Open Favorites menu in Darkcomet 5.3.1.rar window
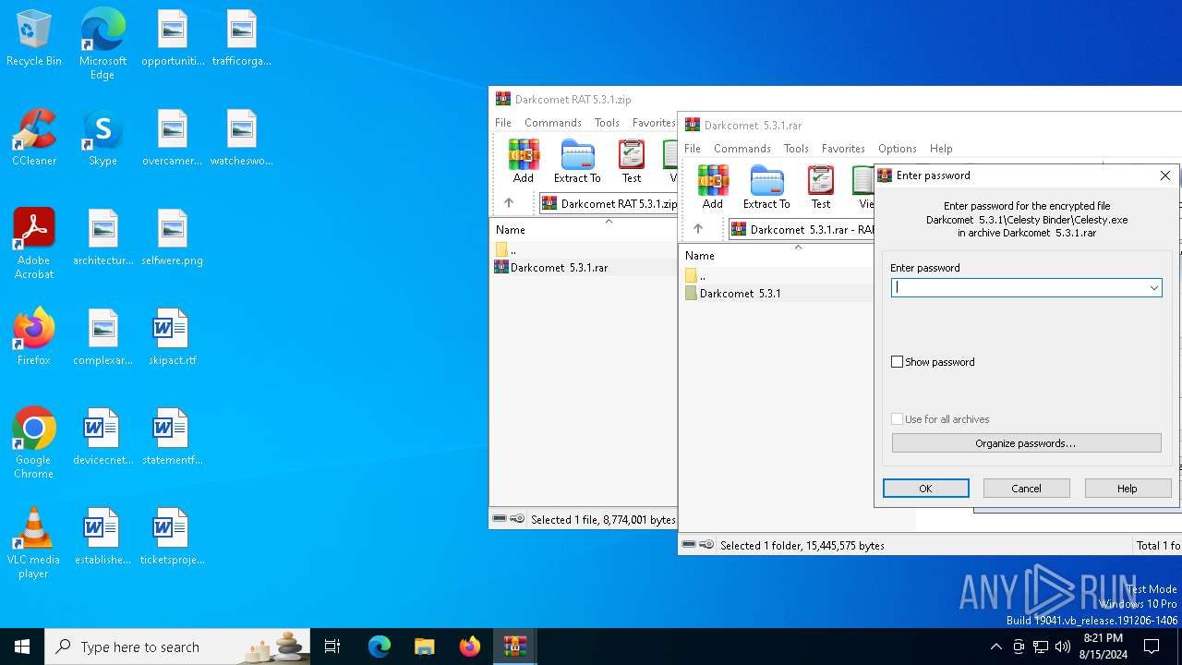The width and height of the screenshot is (1182, 665). point(843,149)
